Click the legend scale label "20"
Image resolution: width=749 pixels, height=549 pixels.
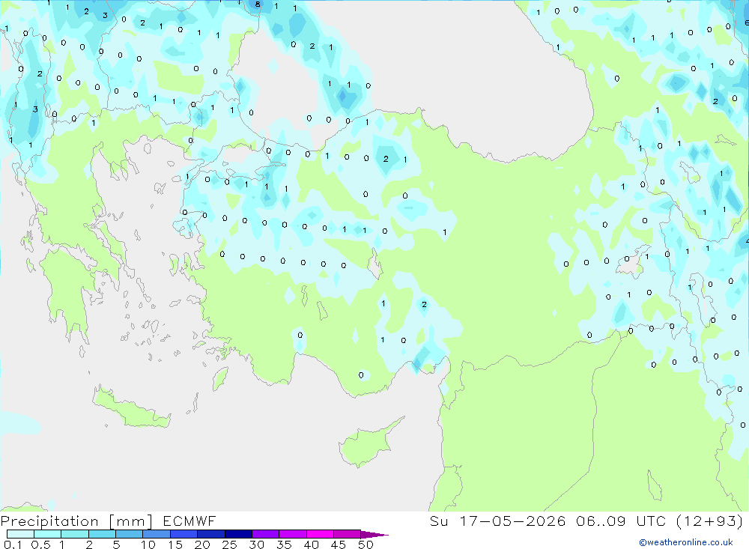coord(202,545)
